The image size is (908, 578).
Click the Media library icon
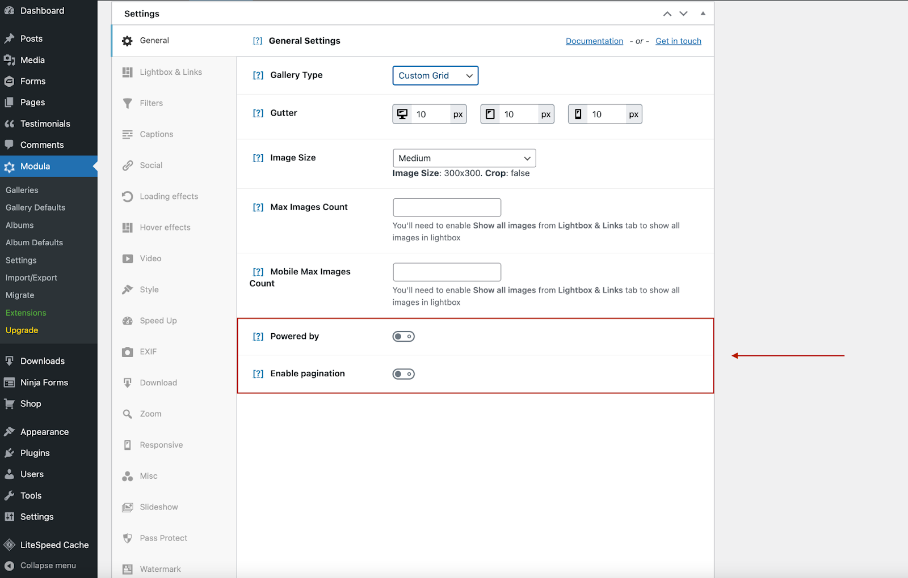(9, 60)
